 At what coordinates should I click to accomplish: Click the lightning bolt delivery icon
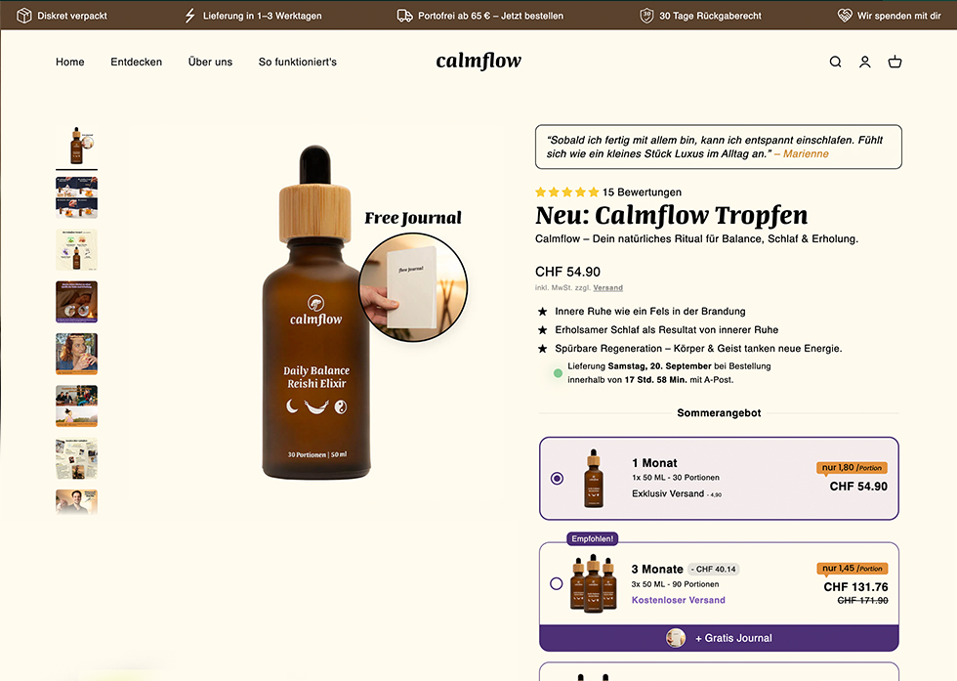coord(190,16)
